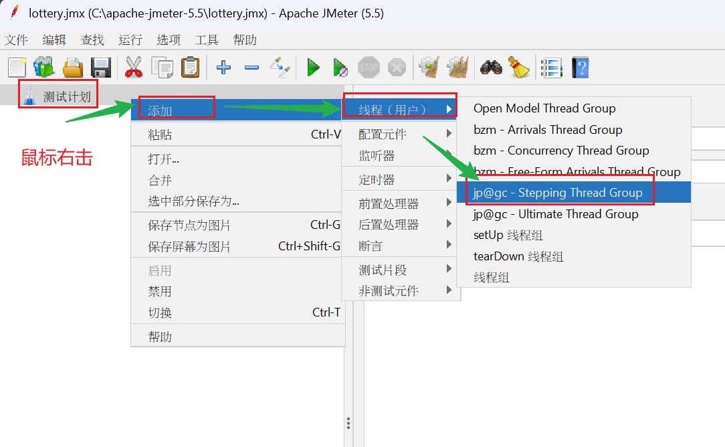
Task: Open the 文件 menu
Action: pos(16,40)
